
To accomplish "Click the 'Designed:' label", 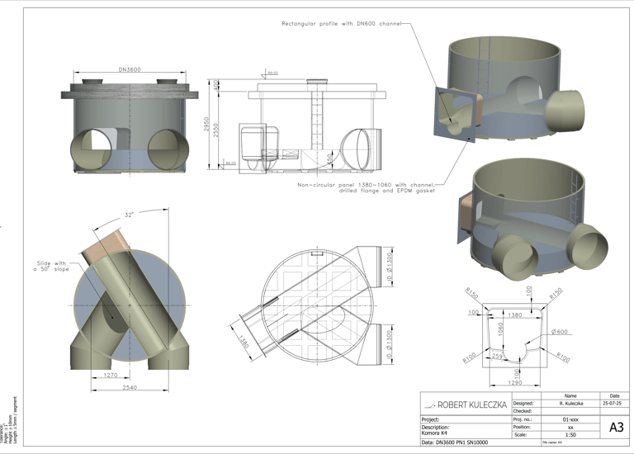I will (523, 404).
